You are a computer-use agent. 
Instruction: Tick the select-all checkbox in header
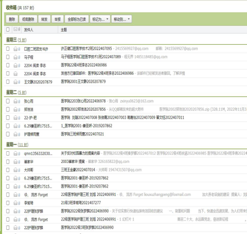tap(8, 29)
